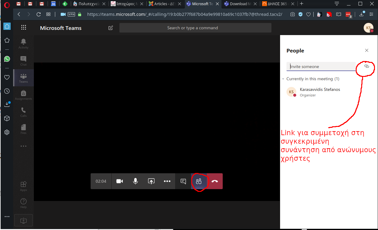
Task: Click the Invite someone field
Action: coord(321,66)
